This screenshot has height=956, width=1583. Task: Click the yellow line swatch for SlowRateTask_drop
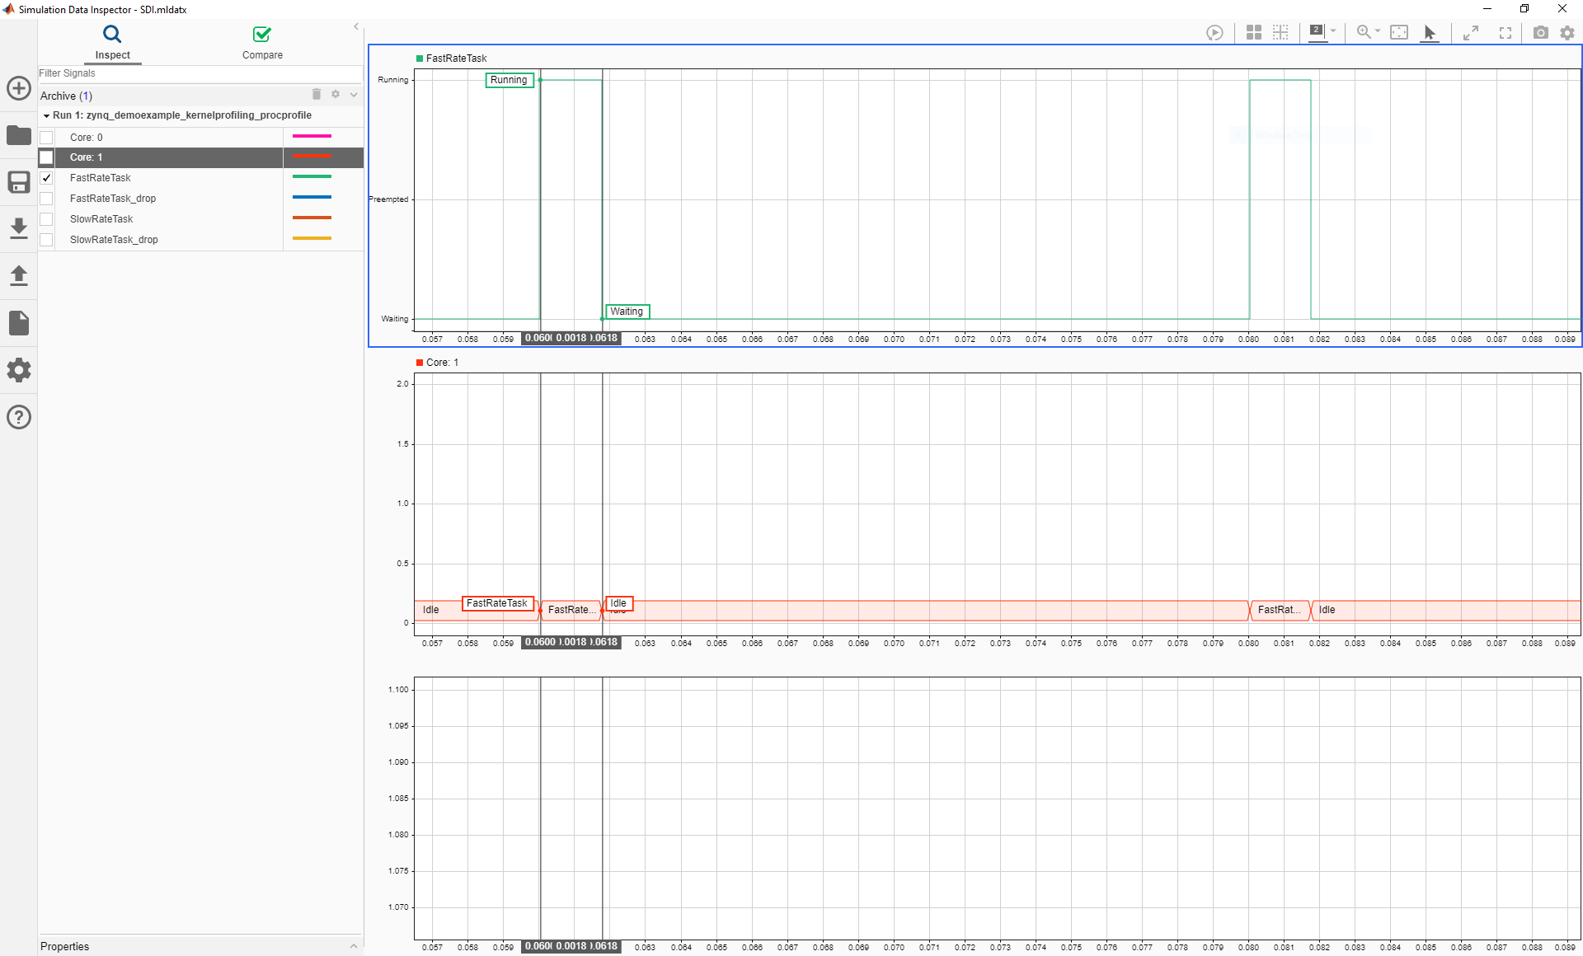tap(312, 238)
